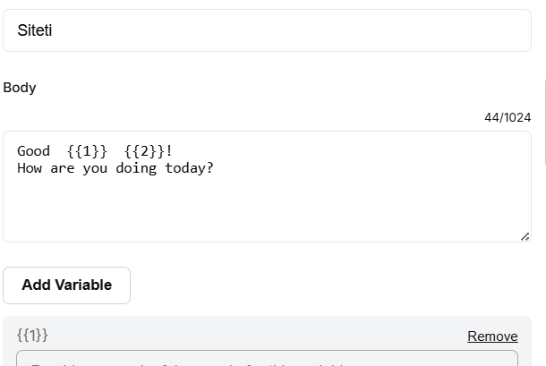This screenshot has width=546, height=366.
Task: Place cursor on 'How are you doing today?' line
Action: pyautogui.click(x=115, y=168)
